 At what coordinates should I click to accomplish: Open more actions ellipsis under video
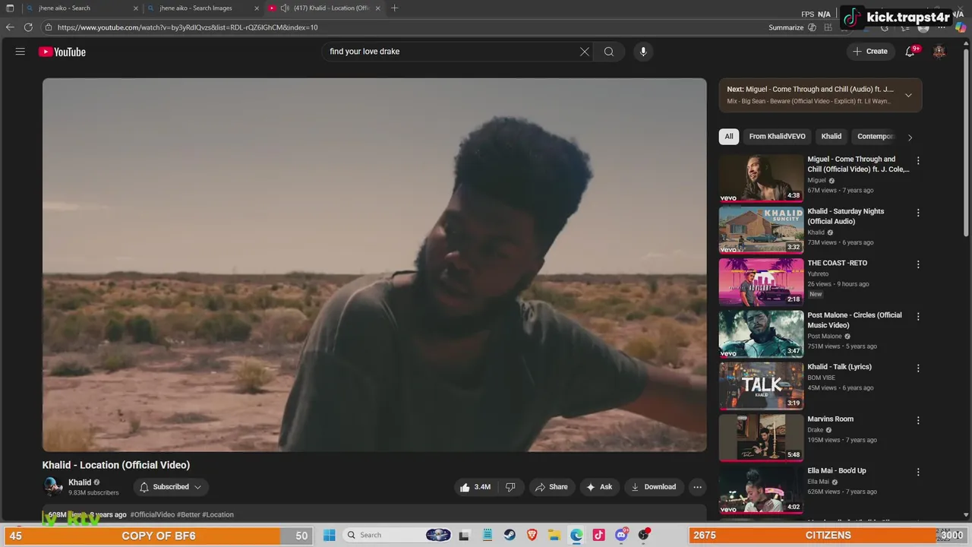697,487
